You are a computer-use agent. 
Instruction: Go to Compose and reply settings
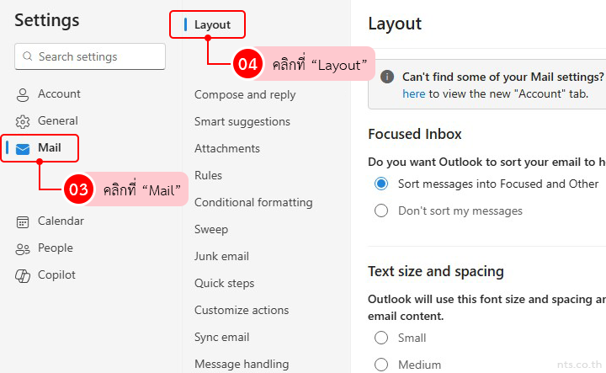245,94
